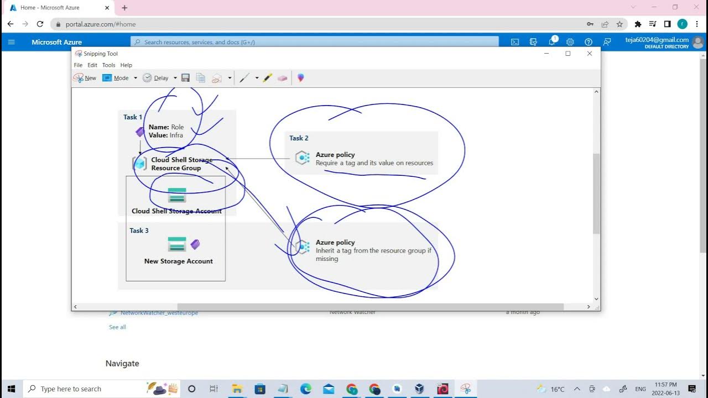Click the horizontal scroll right arrow
Viewport: 708px width, 398px height.
[x=589, y=307]
